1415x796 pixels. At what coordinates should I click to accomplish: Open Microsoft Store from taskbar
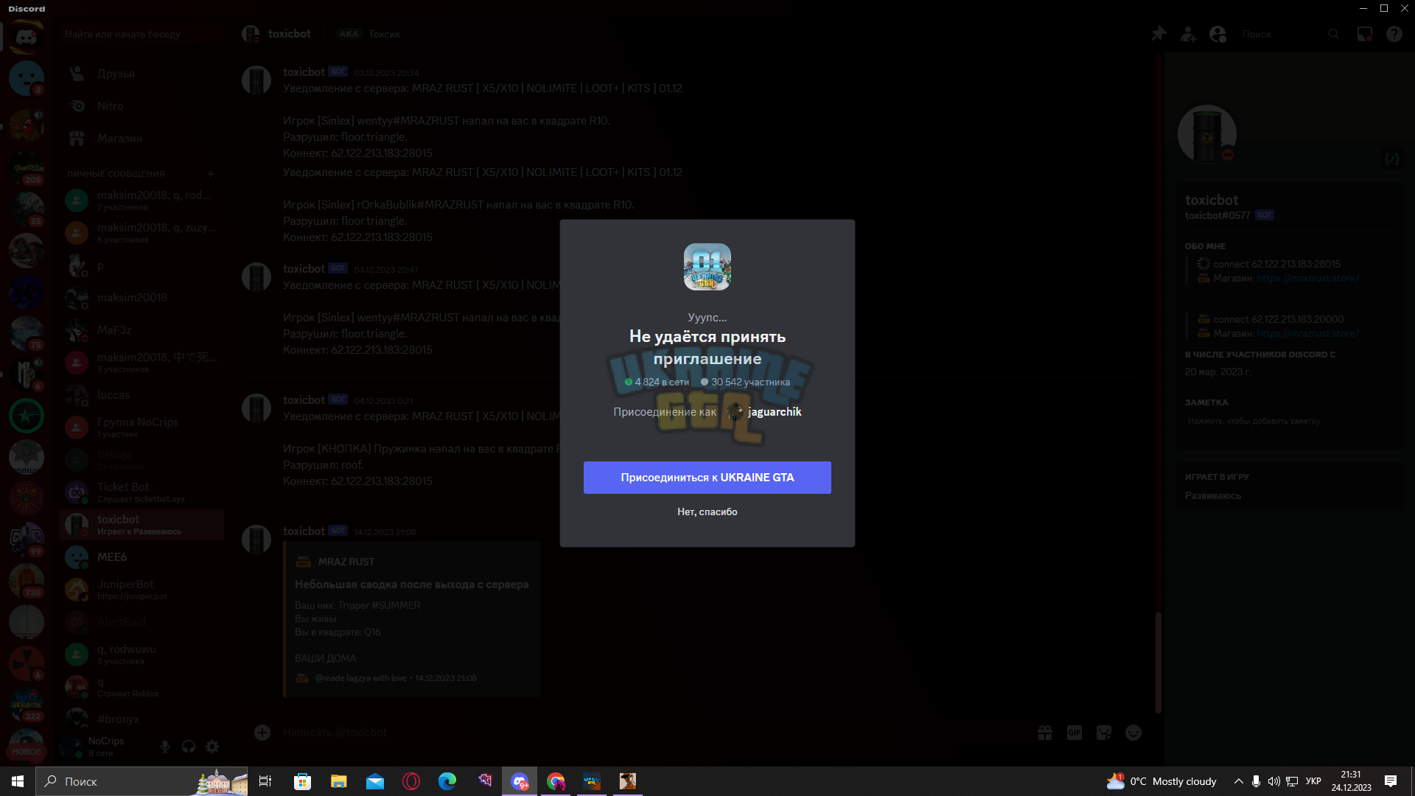302,781
